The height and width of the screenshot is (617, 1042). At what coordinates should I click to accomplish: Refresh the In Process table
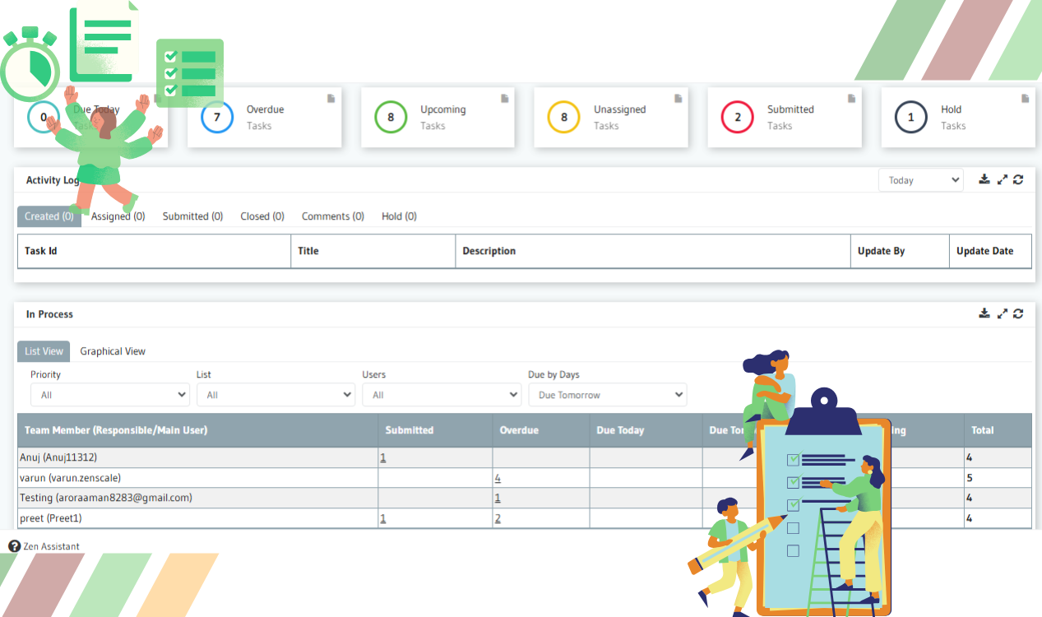coord(1018,313)
